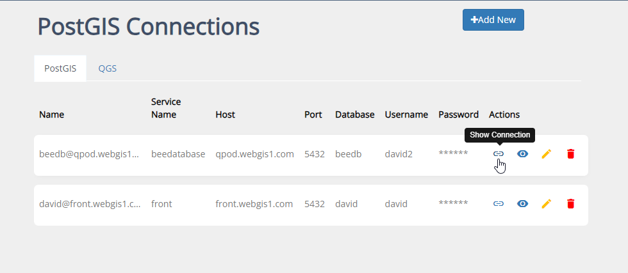Click the Name column header
The image size is (628, 273).
click(x=51, y=115)
